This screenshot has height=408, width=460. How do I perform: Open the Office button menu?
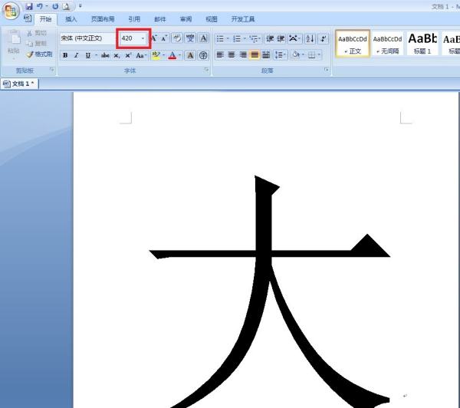11,11
